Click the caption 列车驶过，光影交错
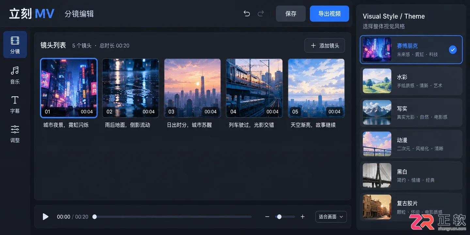The width and height of the screenshot is (470, 235). click(x=251, y=125)
